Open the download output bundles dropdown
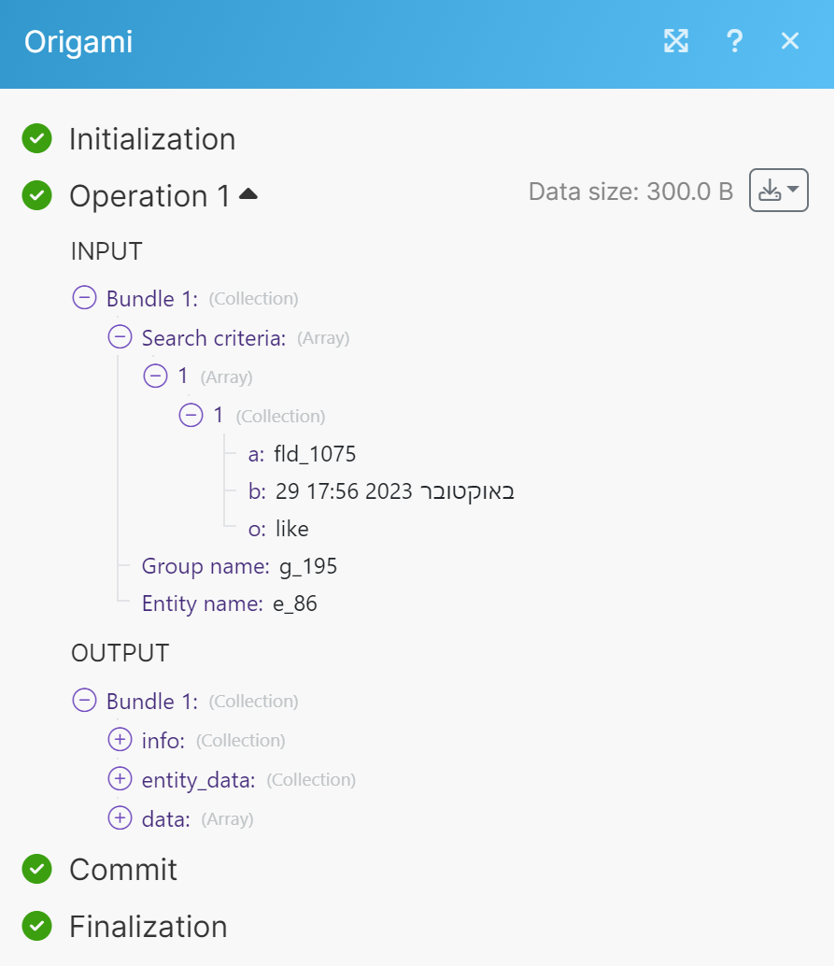The image size is (835, 966). [778, 191]
